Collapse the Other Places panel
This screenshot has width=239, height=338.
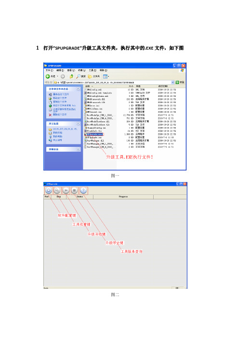pos(78,124)
